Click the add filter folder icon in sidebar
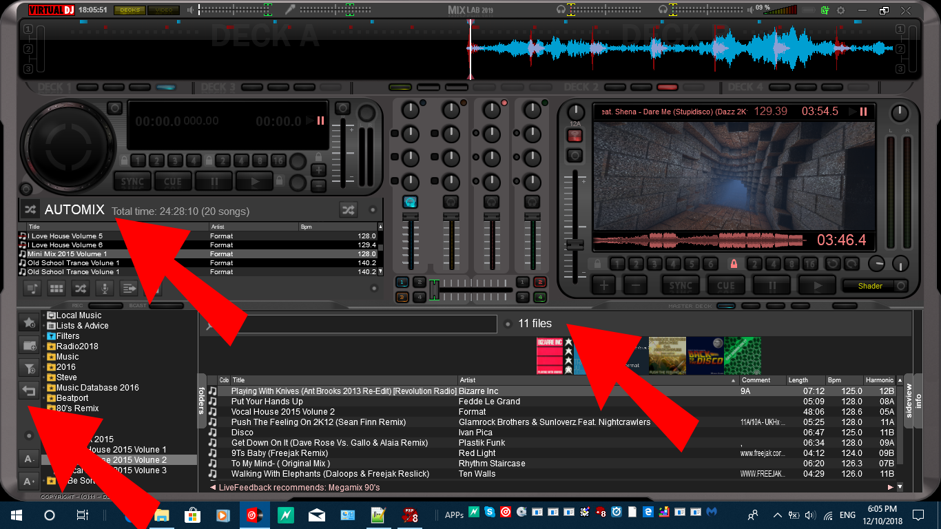The width and height of the screenshot is (941, 529). pyautogui.click(x=29, y=369)
